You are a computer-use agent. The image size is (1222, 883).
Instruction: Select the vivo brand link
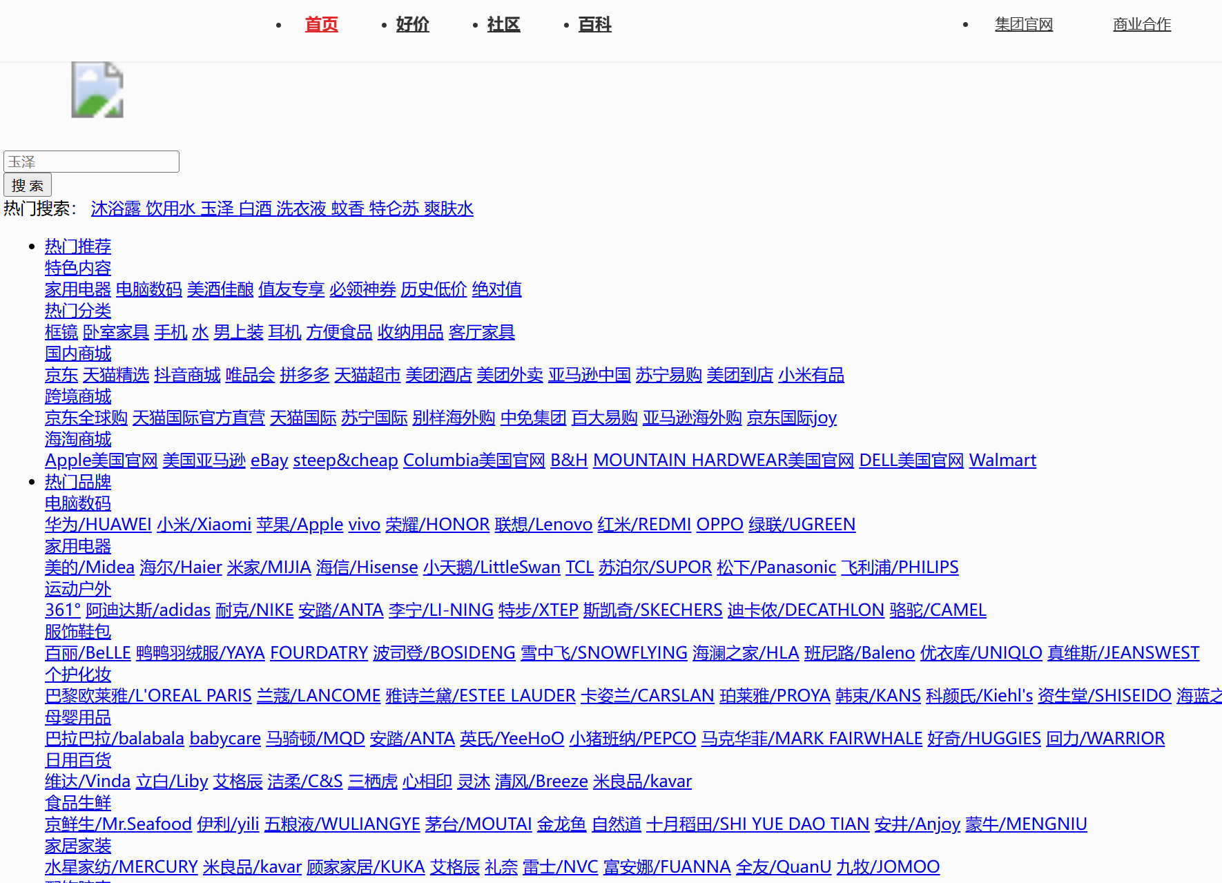365,525
